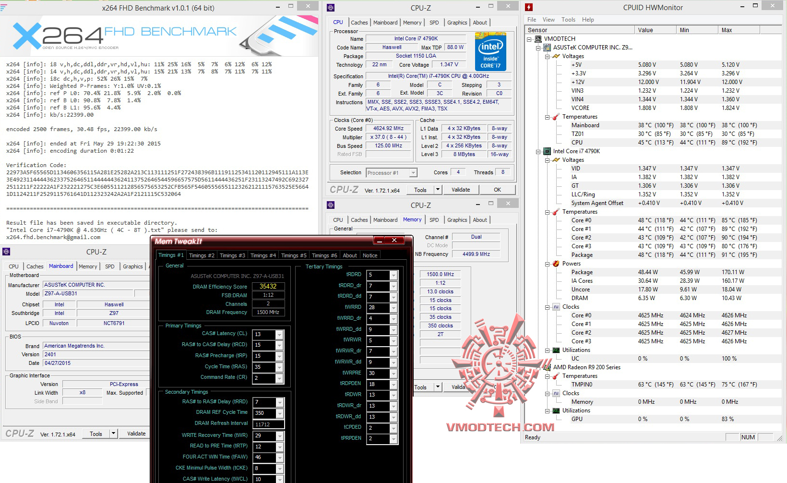Click Validate in the CPU-Z Mainboard window
The image size is (787, 483).
[136, 434]
